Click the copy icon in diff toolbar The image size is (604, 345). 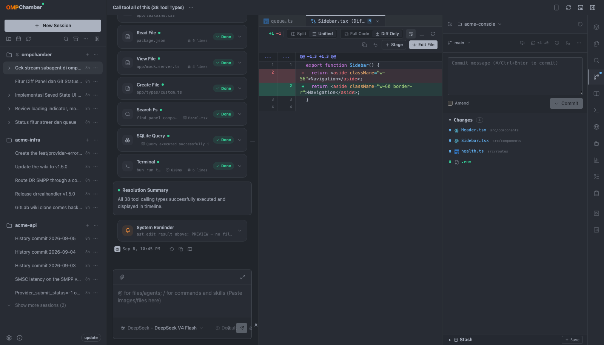(x=364, y=45)
